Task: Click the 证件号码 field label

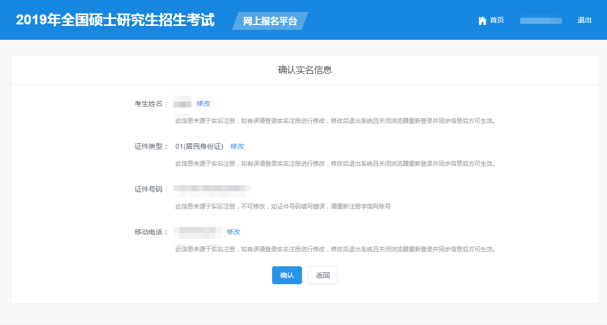Action: click(149, 189)
